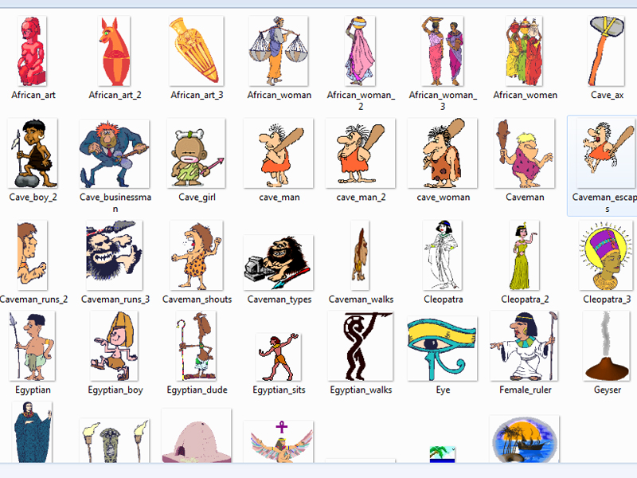
Task: Select the Eye of Horus image
Action: coord(443,349)
